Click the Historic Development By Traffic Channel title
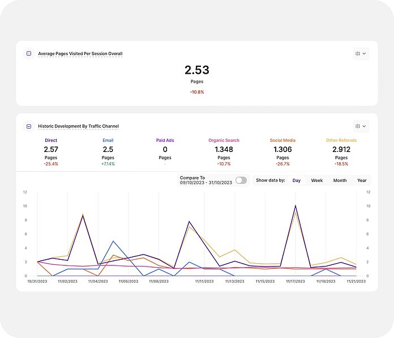The image size is (394, 338). 79,126
